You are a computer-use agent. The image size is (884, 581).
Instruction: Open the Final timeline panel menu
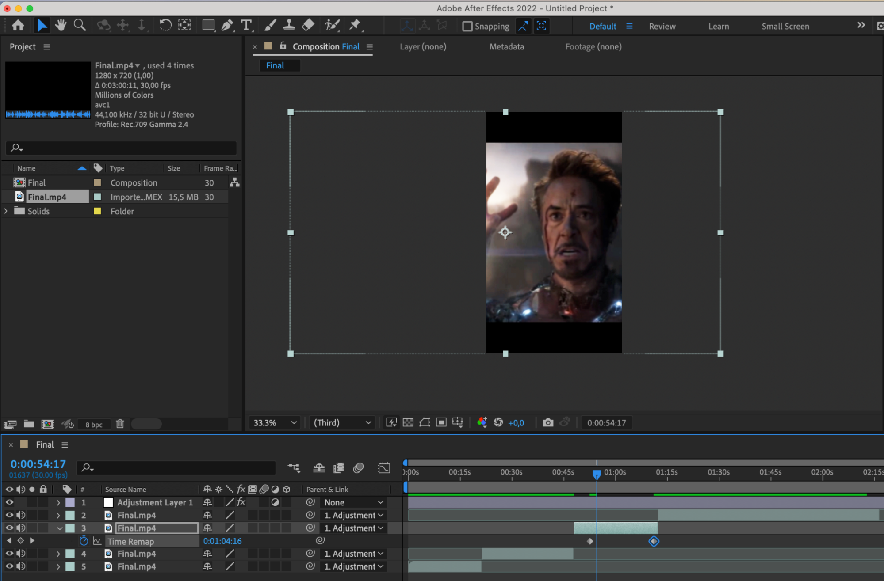coord(65,445)
